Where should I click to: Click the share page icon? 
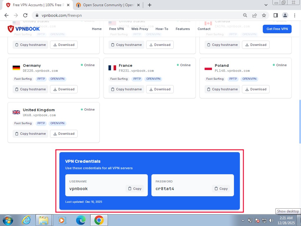(x=255, y=15)
